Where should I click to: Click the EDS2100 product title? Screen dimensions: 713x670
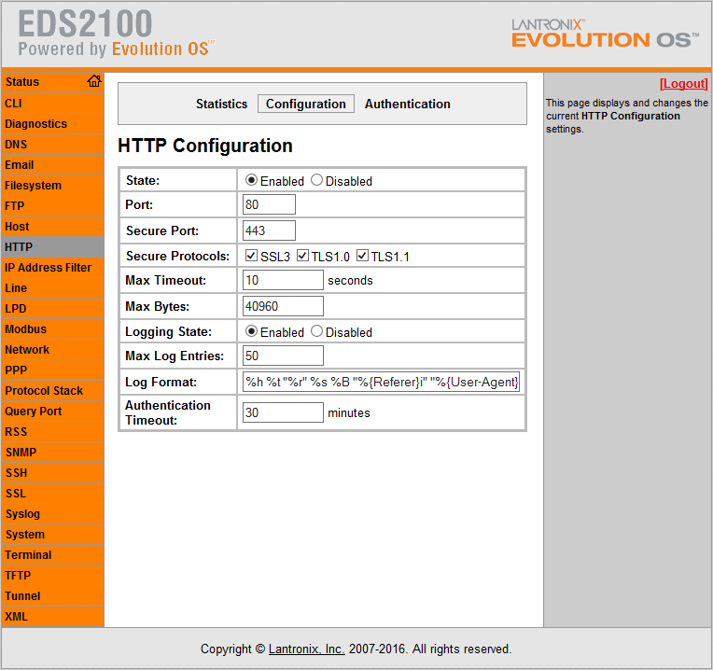[85, 23]
